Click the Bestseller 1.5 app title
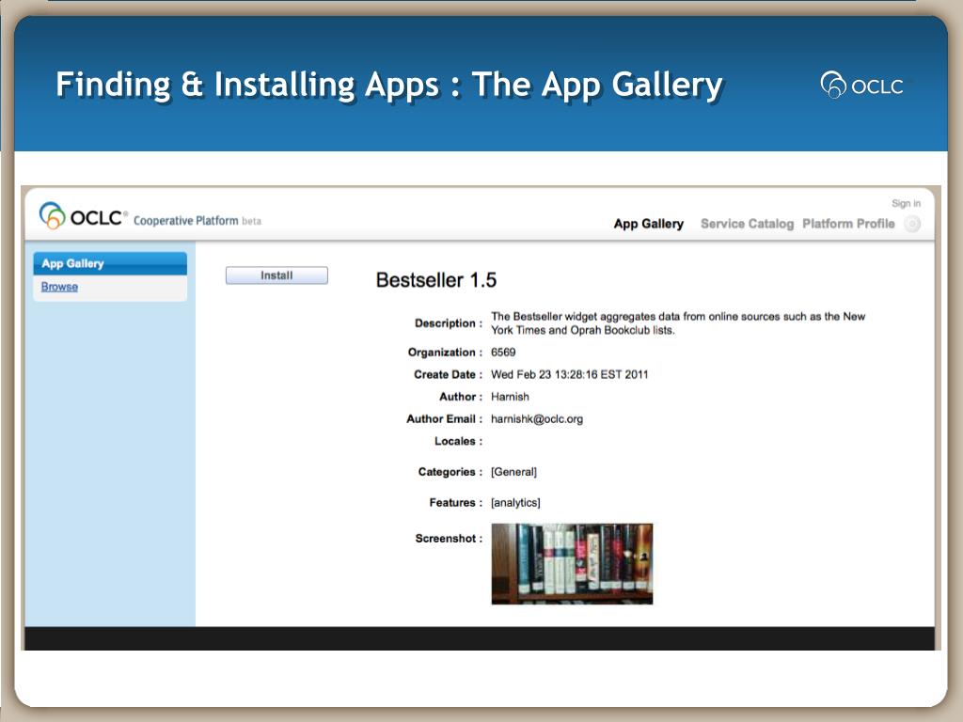The height and width of the screenshot is (722, 963). (x=435, y=280)
